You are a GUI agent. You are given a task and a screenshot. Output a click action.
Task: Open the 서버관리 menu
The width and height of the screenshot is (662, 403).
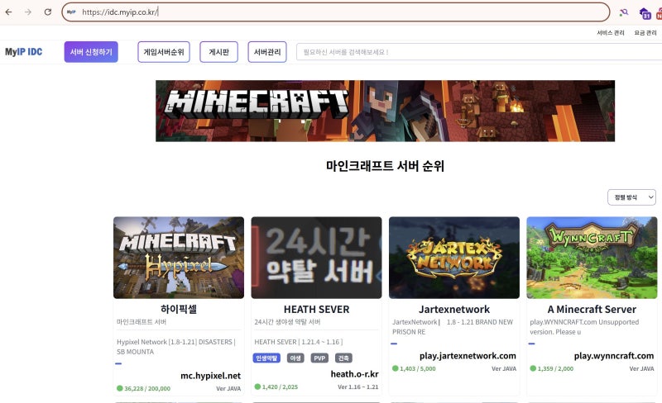267,52
